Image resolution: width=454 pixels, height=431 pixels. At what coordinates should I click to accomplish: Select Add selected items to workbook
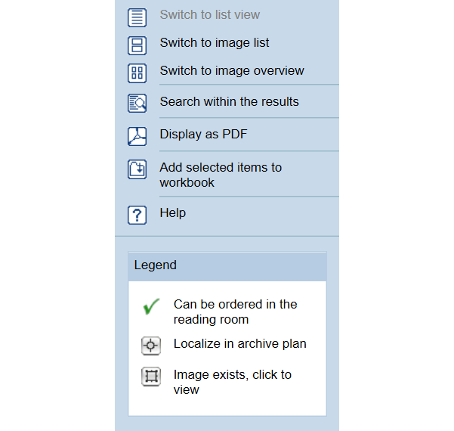click(221, 175)
